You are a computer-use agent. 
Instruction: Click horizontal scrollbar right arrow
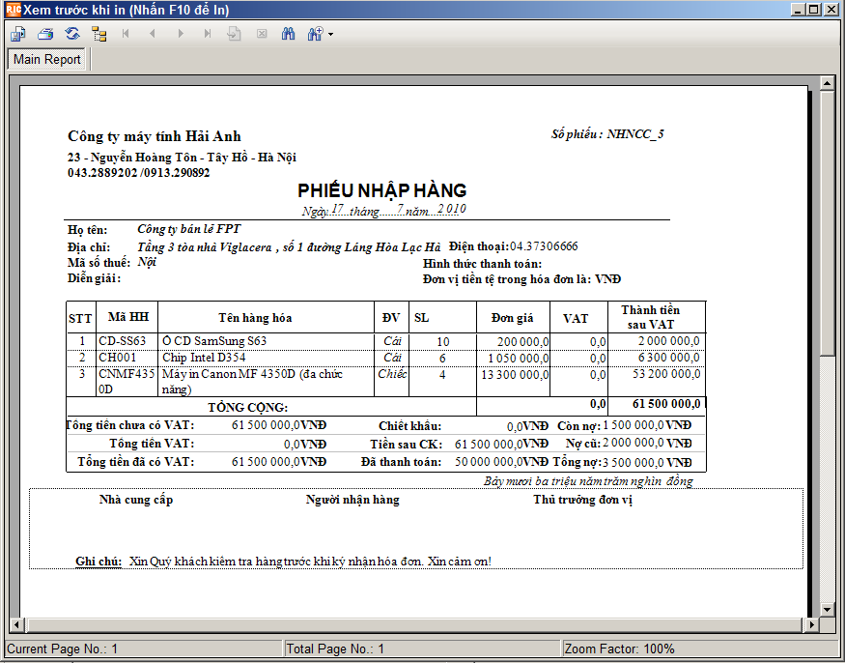[811, 624]
